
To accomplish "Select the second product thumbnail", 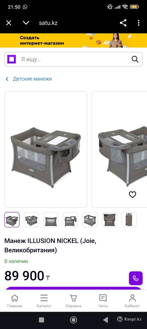I will pos(31,220).
